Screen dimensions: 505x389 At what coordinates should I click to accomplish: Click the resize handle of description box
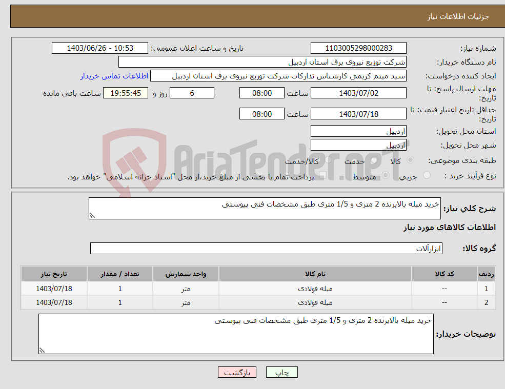point(92,216)
